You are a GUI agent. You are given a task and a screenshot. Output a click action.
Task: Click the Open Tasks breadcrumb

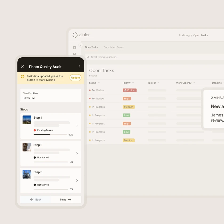point(201,35)
